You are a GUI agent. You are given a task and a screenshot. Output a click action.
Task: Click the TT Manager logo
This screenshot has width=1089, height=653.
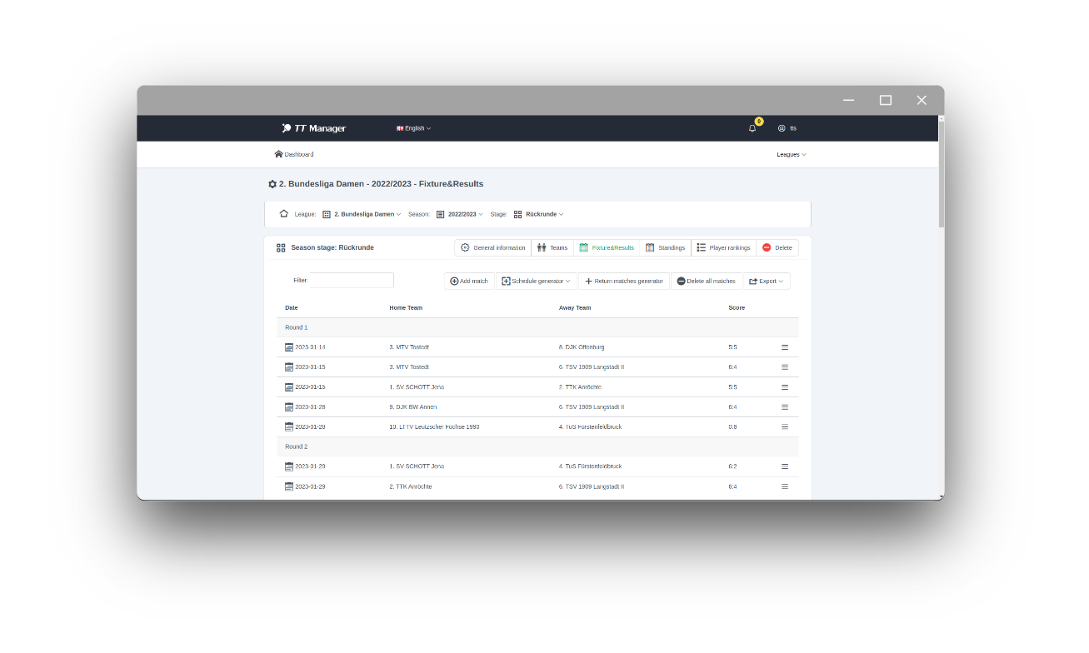(314, 128)
